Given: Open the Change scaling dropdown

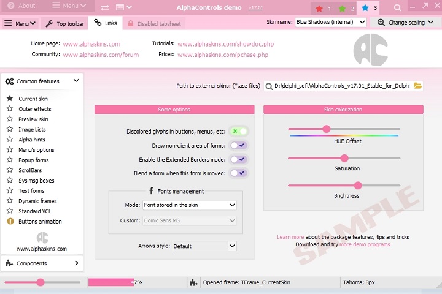Looking at the screenshot, I should (405, 22).
